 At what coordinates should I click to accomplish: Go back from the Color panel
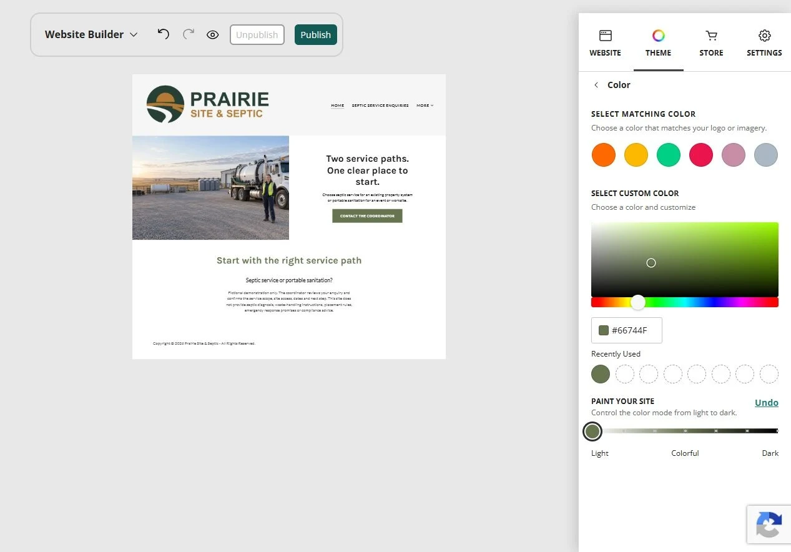click(596, 85)
